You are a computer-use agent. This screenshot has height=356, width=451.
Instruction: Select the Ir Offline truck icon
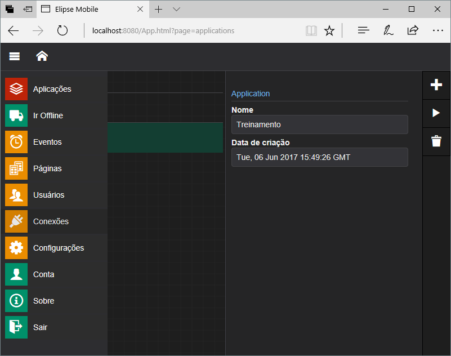click(x=16, y=115)
